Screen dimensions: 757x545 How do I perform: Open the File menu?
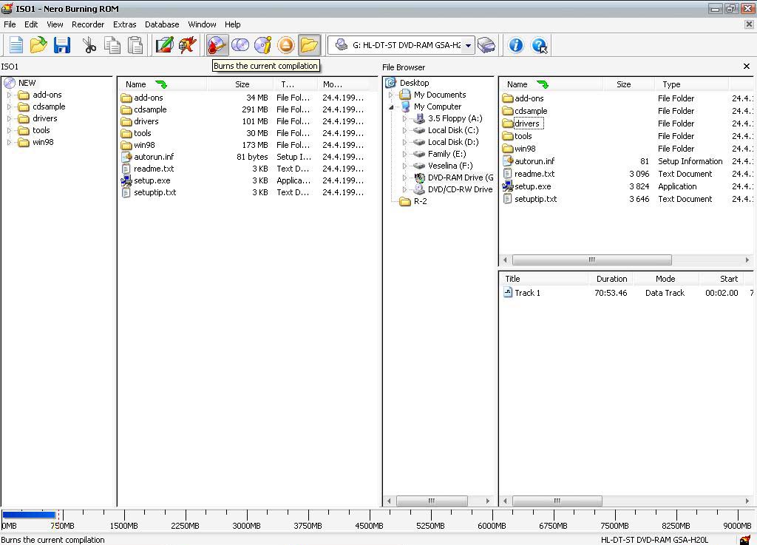[x=10, y=24]
